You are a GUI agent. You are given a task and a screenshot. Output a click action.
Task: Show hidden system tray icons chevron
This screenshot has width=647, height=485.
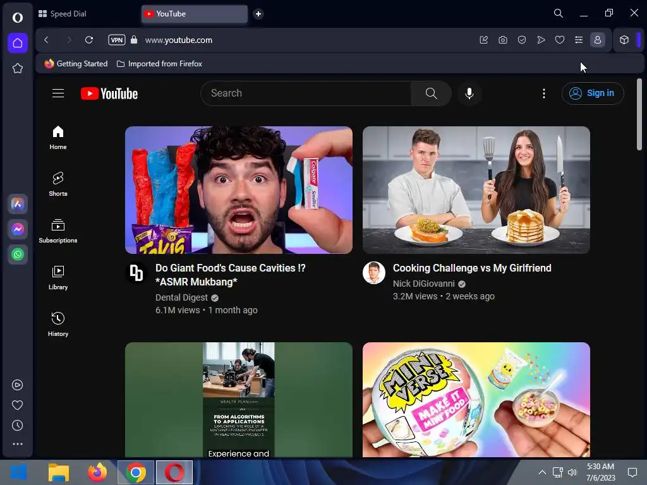pos(542,472)
